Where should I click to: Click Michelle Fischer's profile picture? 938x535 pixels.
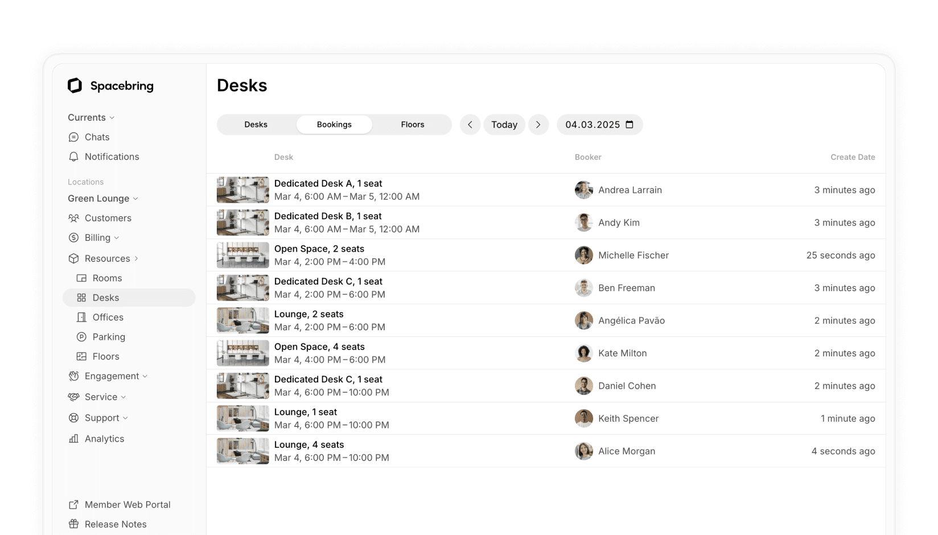583,255
